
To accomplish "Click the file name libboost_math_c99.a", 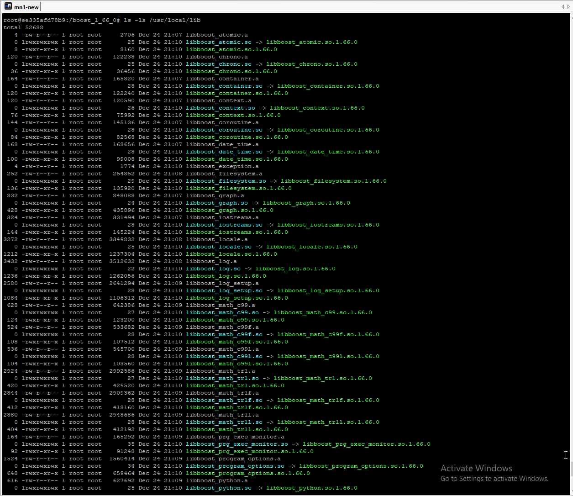I will pyautogui.click(x=221, y=305).
